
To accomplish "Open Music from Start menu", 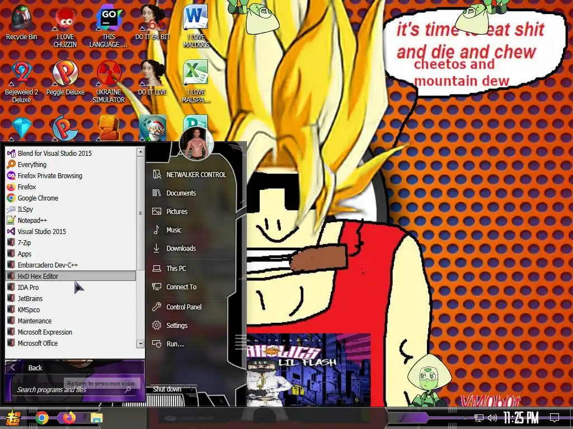I will 190,230.
